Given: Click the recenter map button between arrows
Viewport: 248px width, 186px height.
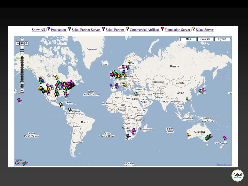Looking at the screenshot, I should [22, 43].
